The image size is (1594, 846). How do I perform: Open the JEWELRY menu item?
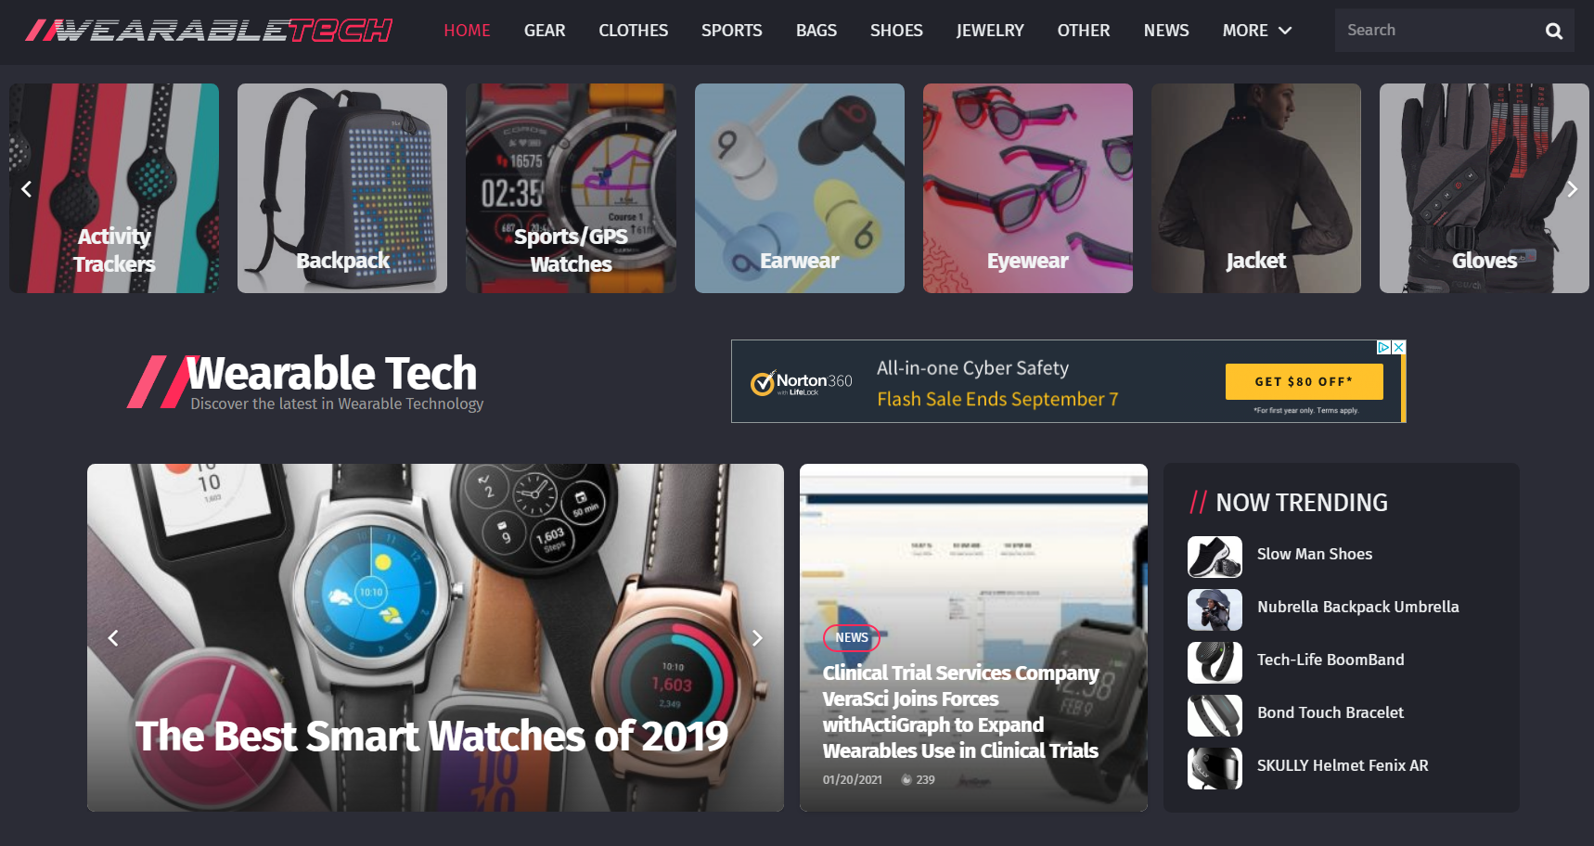click(990, 31)
